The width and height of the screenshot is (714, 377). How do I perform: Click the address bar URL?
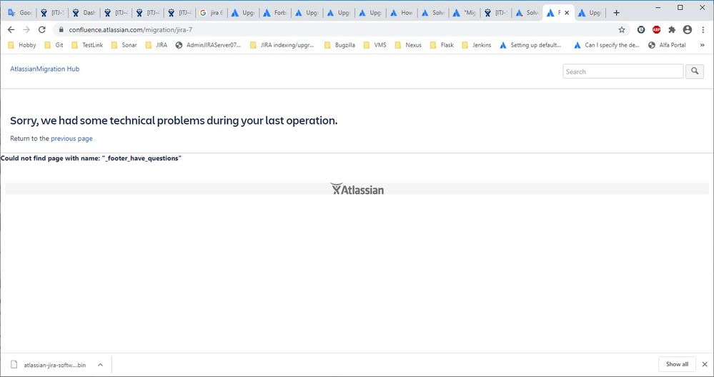click(x=131, y=29)
